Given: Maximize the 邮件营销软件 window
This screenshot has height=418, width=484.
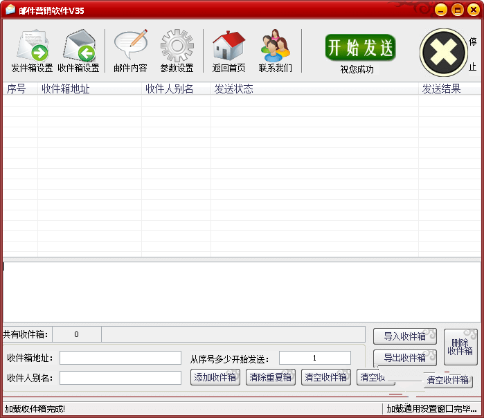Looking at the screenshot, I should pos(458,10).
